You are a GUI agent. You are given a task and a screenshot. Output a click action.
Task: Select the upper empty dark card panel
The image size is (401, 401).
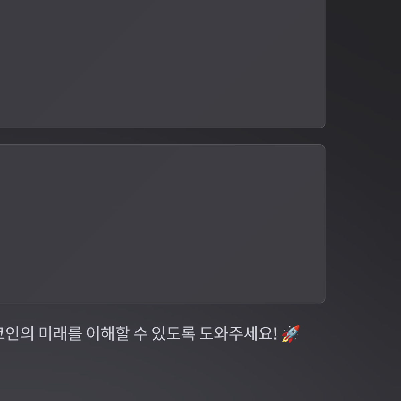[162, 64]
